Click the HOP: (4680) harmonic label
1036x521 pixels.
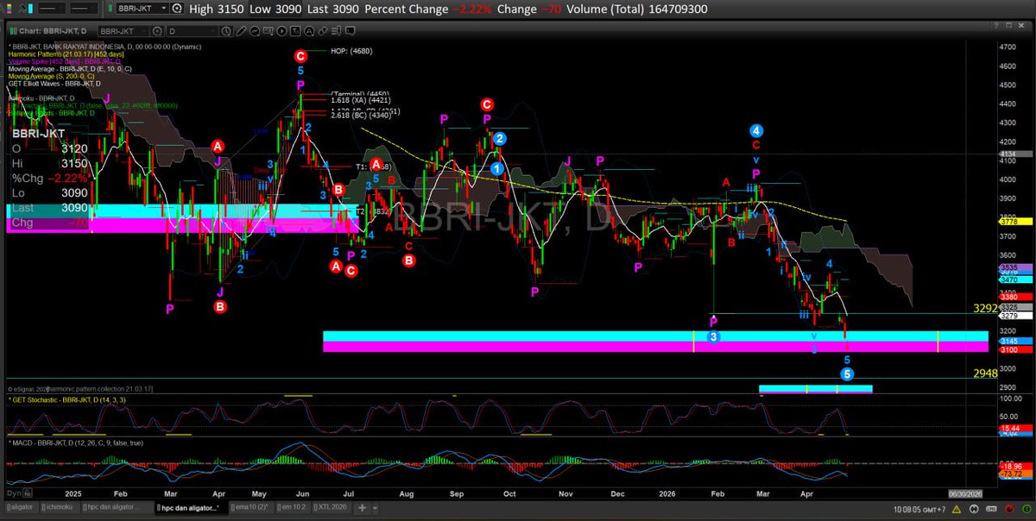pos(351,51)
